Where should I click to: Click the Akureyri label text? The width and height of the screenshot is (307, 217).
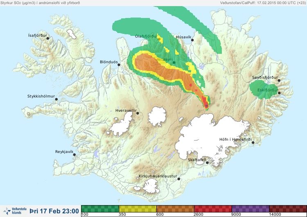point(165,60)
